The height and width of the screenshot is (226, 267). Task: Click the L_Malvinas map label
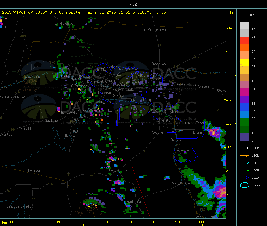click(x=117, y=110)
